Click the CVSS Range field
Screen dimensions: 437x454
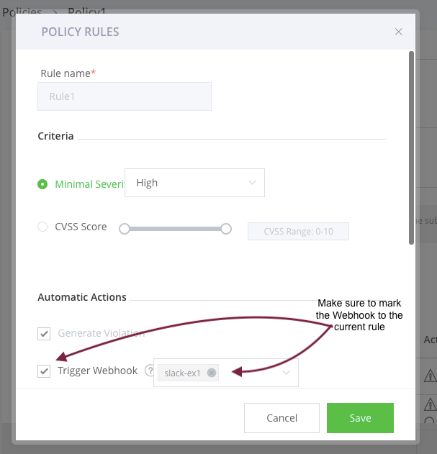(x=298, y=231)
